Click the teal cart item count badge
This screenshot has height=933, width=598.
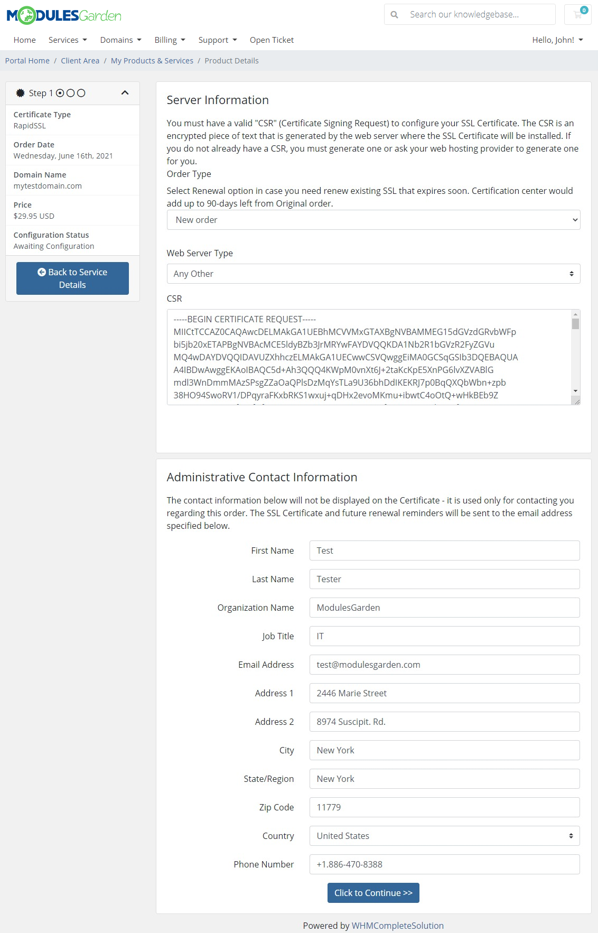(x=584, y=10)
